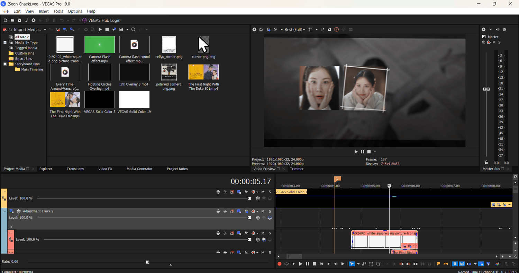Image resolution: width=519 pixels, height=273 pixels.
Task: Open the Best (Full) preview quality dropdown
Action: pyautogui.click(x=295, y=30)
